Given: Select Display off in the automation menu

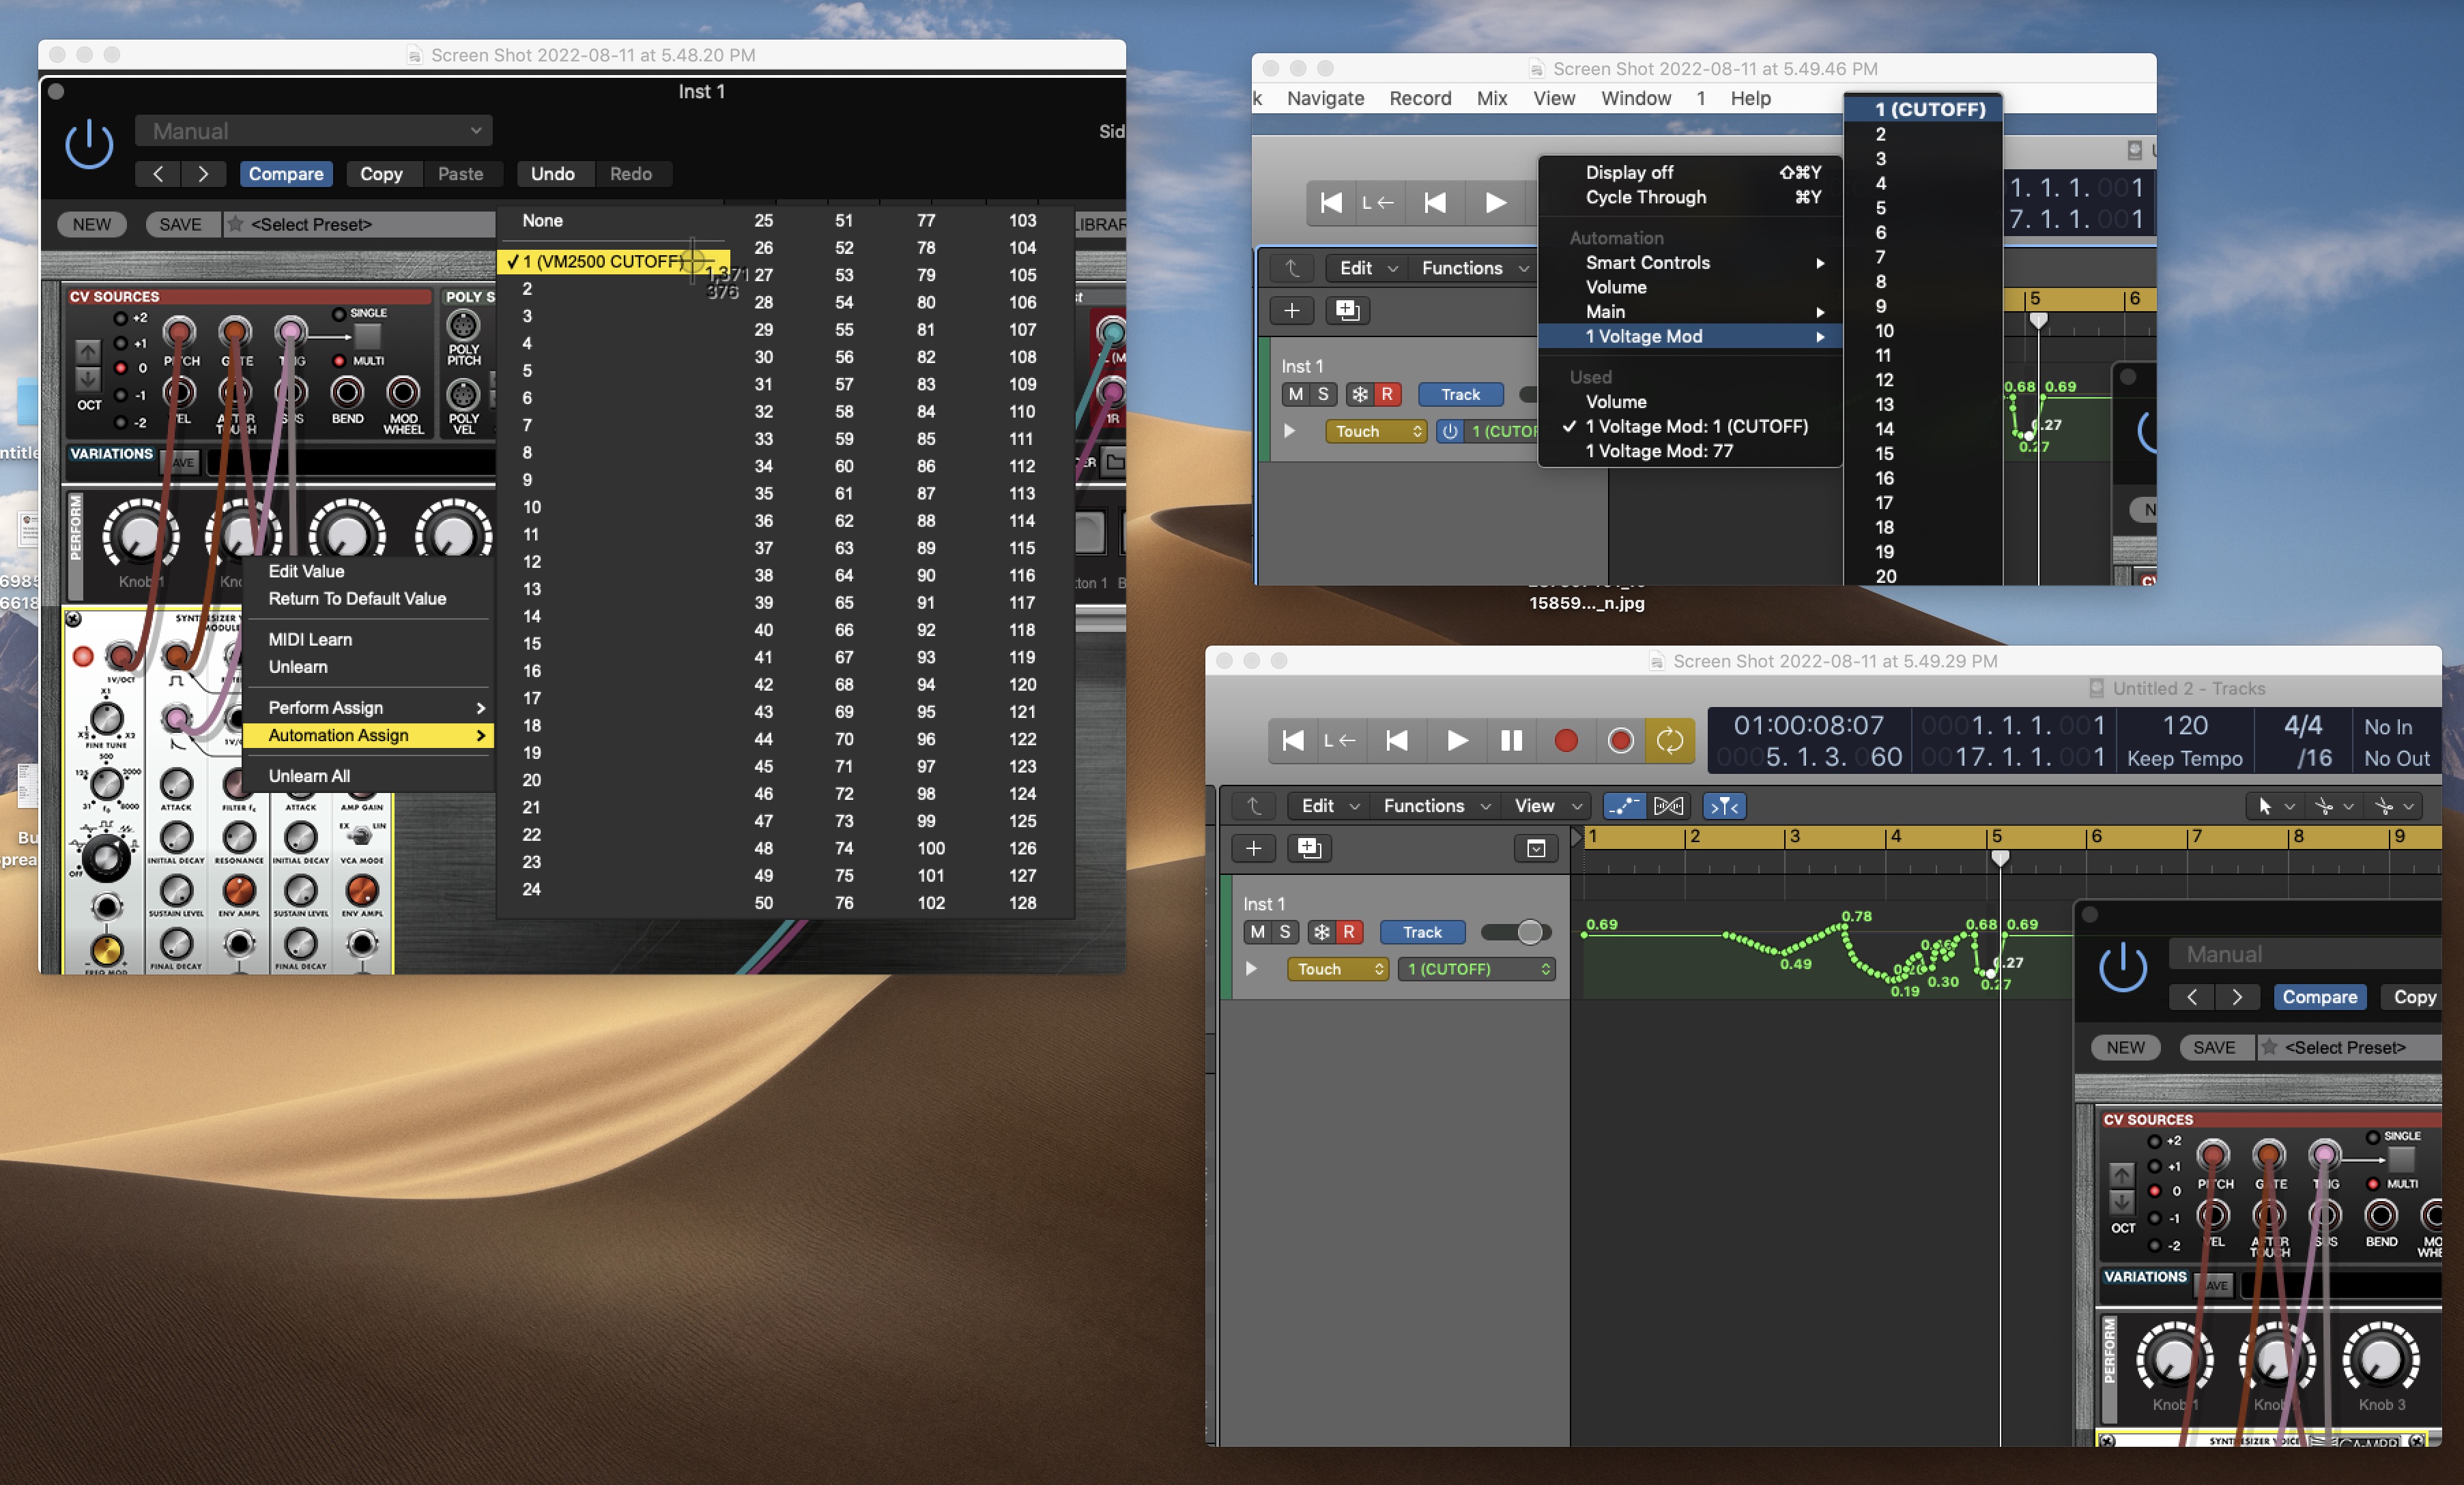Looking at the screenshot, I should click(1690, 172).
